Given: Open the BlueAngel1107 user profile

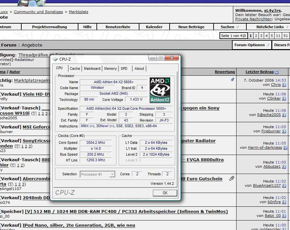Looking at the screenshot, I should tap(267, 185).
